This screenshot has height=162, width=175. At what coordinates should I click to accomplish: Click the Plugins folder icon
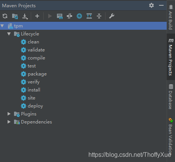click(17, 114)
